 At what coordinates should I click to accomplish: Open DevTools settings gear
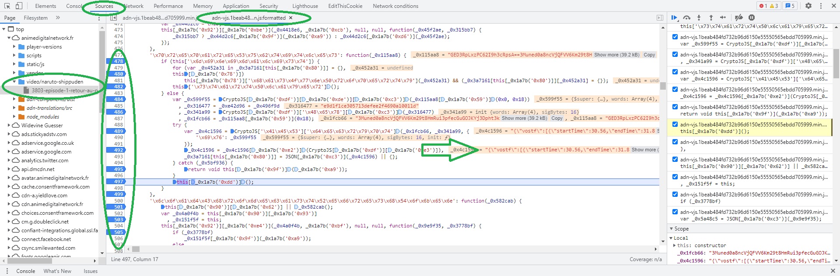click(808, 6)
